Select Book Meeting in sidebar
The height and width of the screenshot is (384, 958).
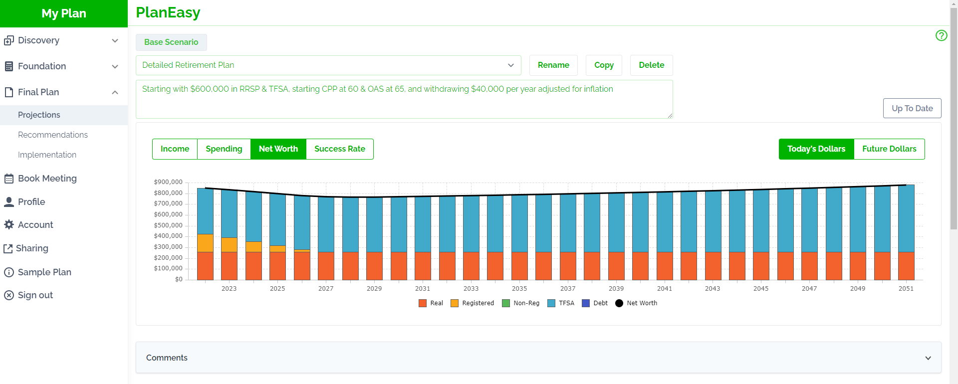47,179
